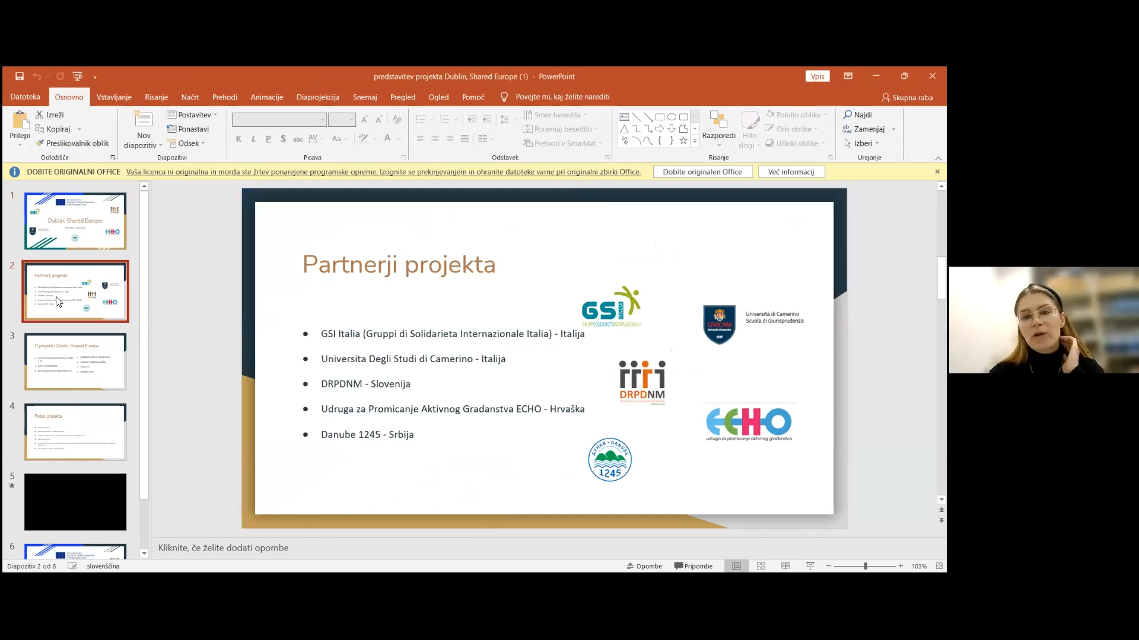Toggle strikethrough abc formatting

point(298,139)
